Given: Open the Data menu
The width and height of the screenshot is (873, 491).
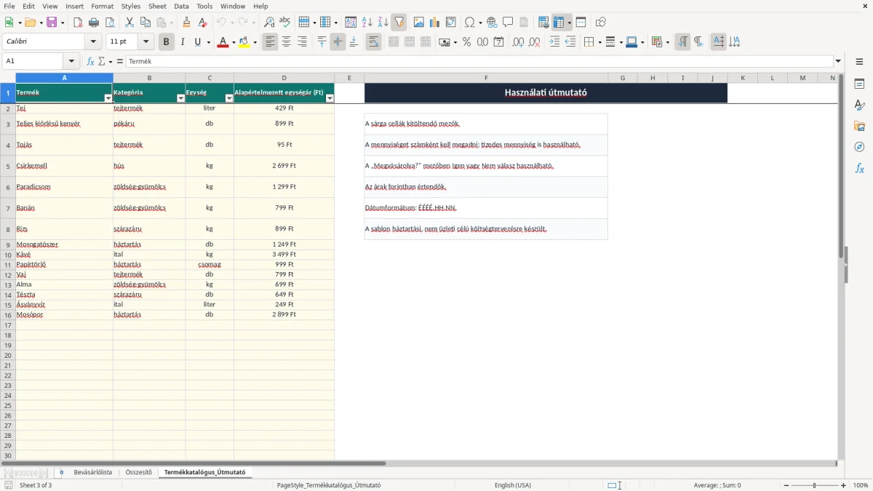Looking at the screenshot, I should tap(181, 6).
